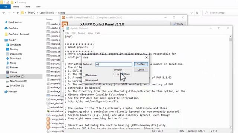Go back in File Explorer
The width and height of the screenshot is (238, 133).
click(x=4, y=13)
